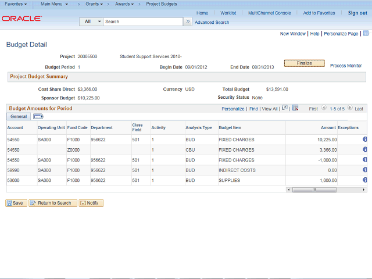The height and width of the screenshot is (279, 372).
Task: Click the next rows arrow icon
Action: click(x=350, y=108)
